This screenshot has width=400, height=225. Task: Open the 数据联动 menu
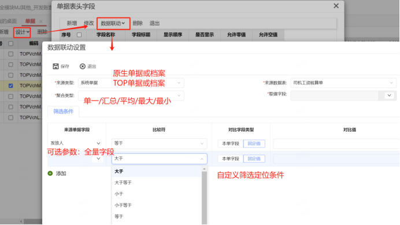[x=113, y=24]
